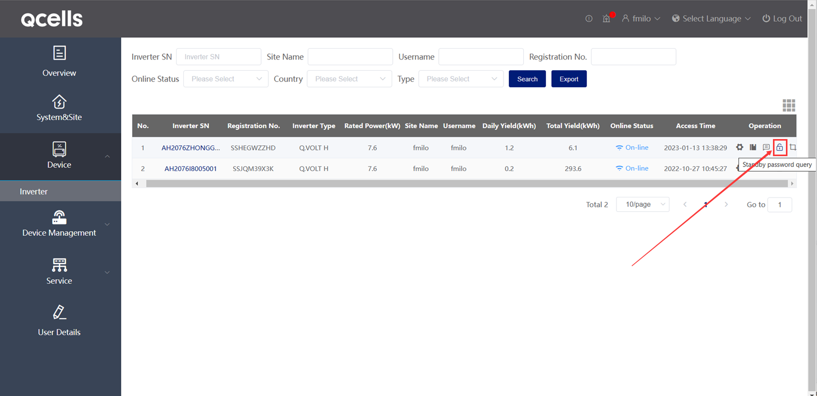817x396 pixels.
Task: Click the Qcells logo
Action: pyautogui.click(x=52, y=19)
